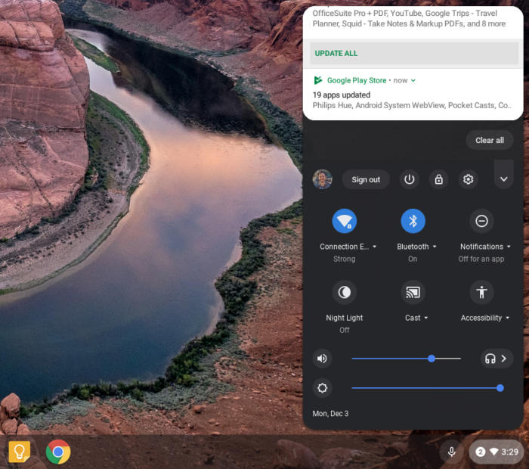Click the Cast icon button
Image resolution: width=529 pixels, height=469 pixels.
413,293
